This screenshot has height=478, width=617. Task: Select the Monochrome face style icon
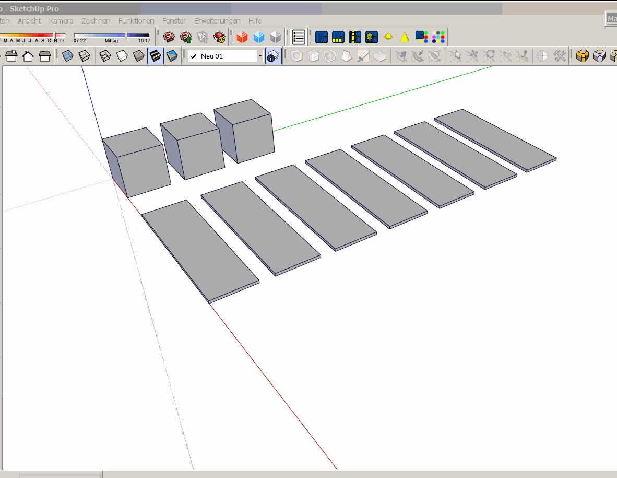[x=172, y=56]
